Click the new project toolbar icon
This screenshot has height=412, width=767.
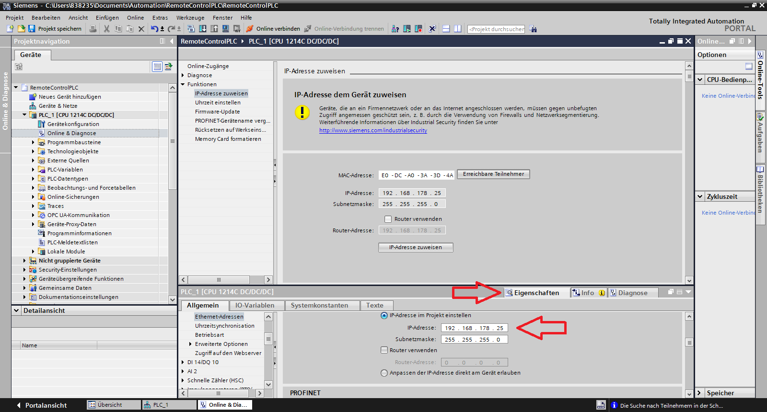click(10, 29)
